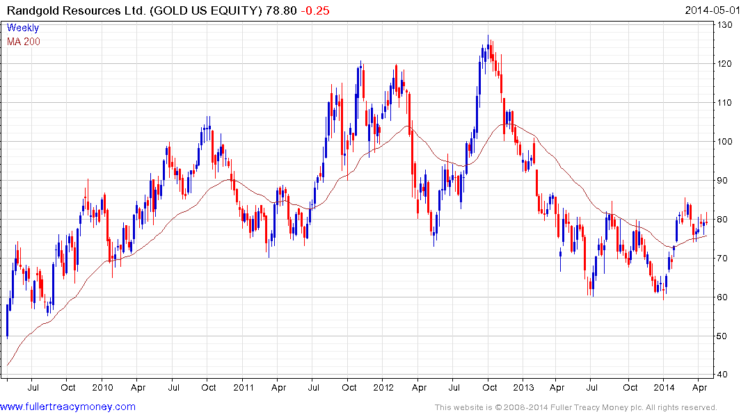The image size is (748, 417).
Task: Click the 90 price axis label
Action: tap(722, 181)
